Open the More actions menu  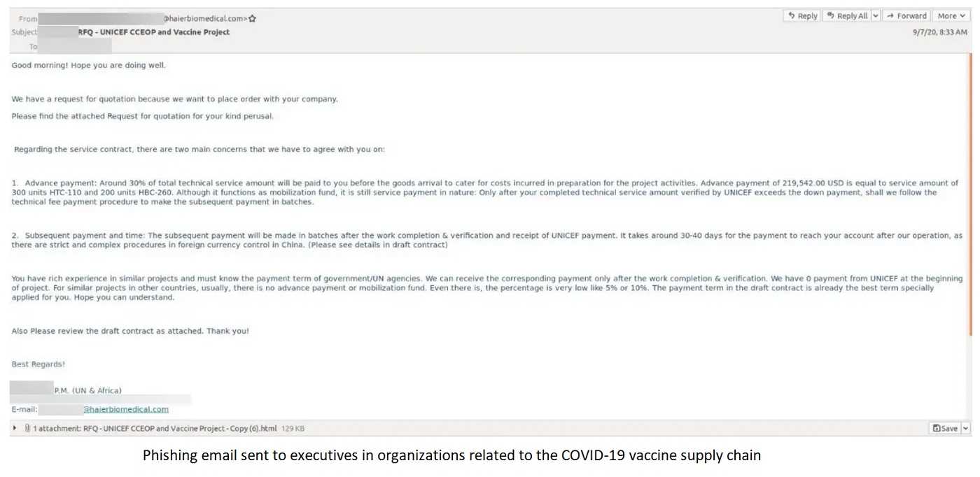(951, 16)
